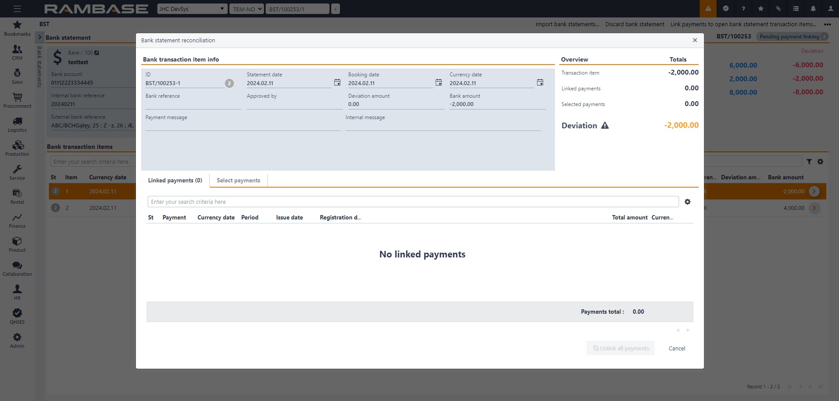Close the Bank statement reconciliation dialog
The height and width of the screenshot is (401, 839).
click(695, 40)
